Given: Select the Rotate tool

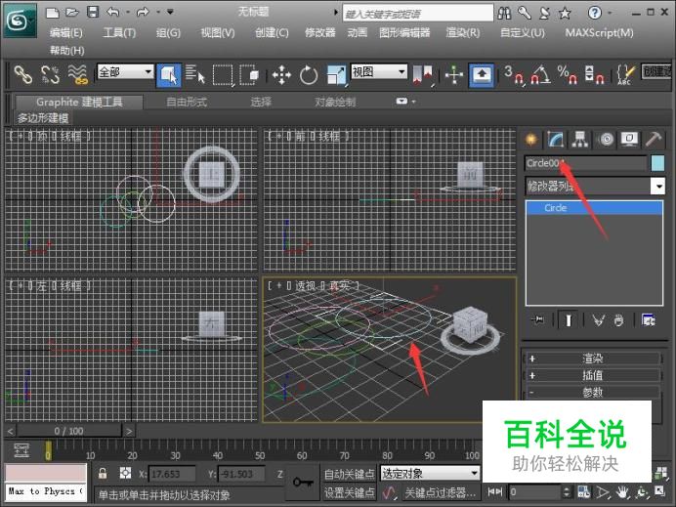Looking at the screenshot, I should tap(309, 75).
